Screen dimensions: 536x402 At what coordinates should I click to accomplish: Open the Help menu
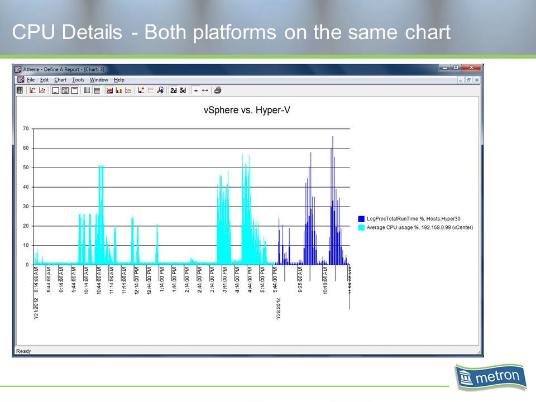coord(119,80)
